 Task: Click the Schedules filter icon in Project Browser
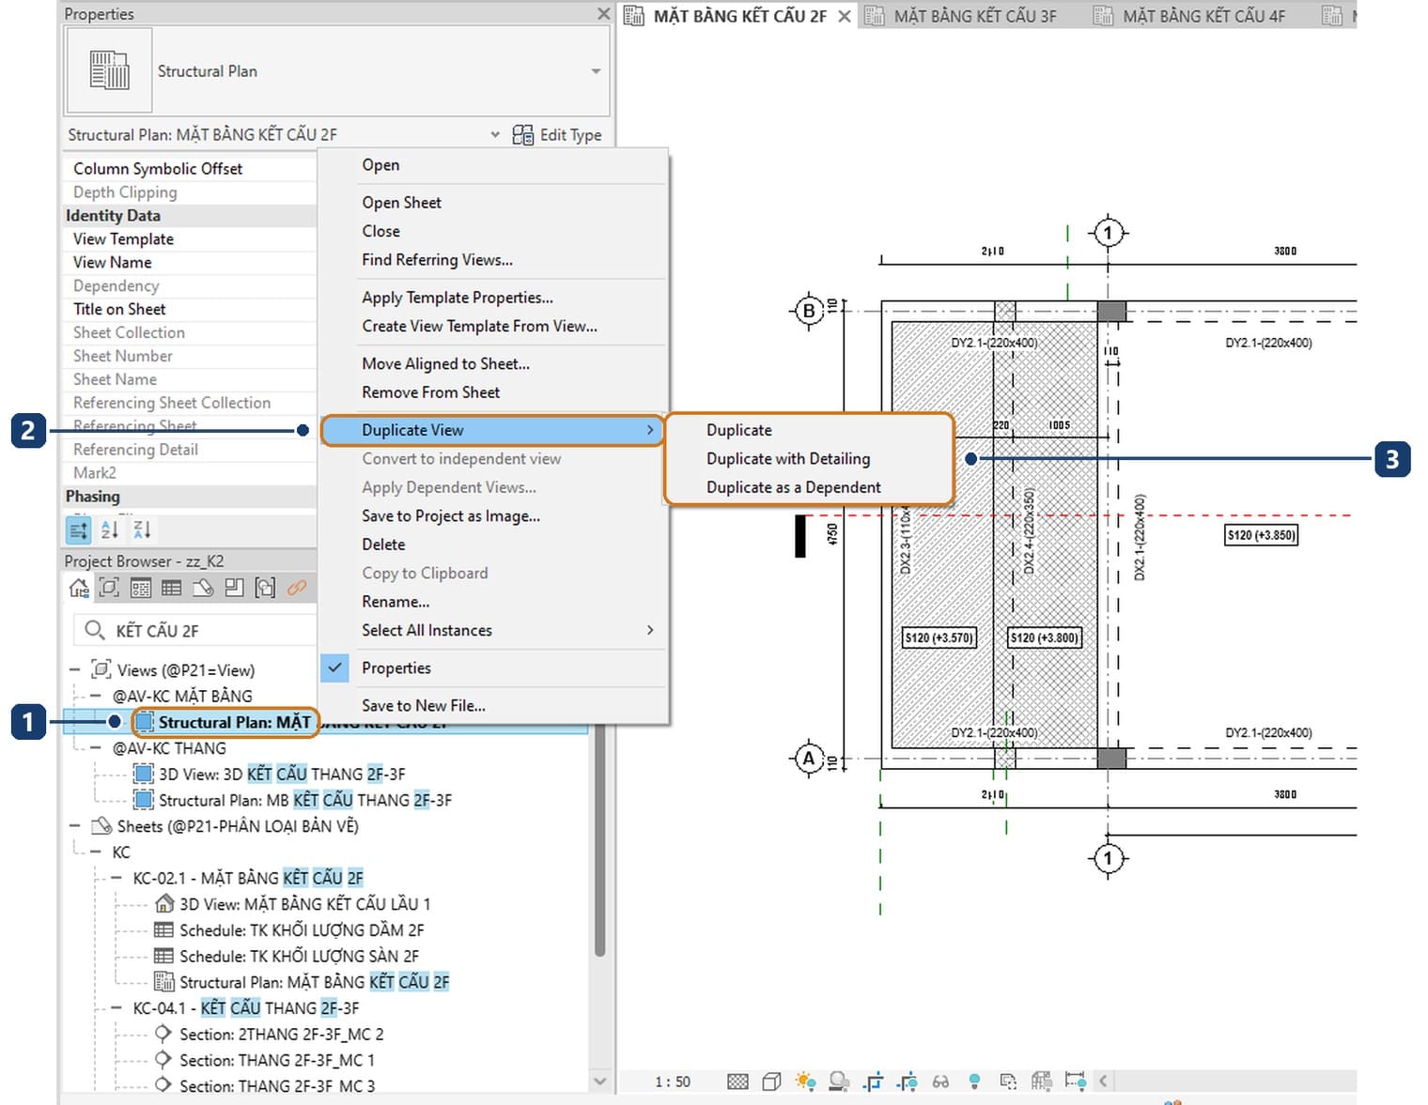[x=172, y=588]
